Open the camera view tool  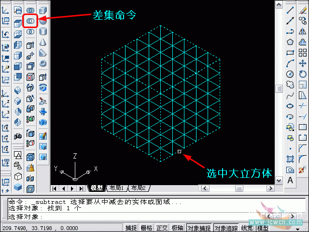coord(18,136)
